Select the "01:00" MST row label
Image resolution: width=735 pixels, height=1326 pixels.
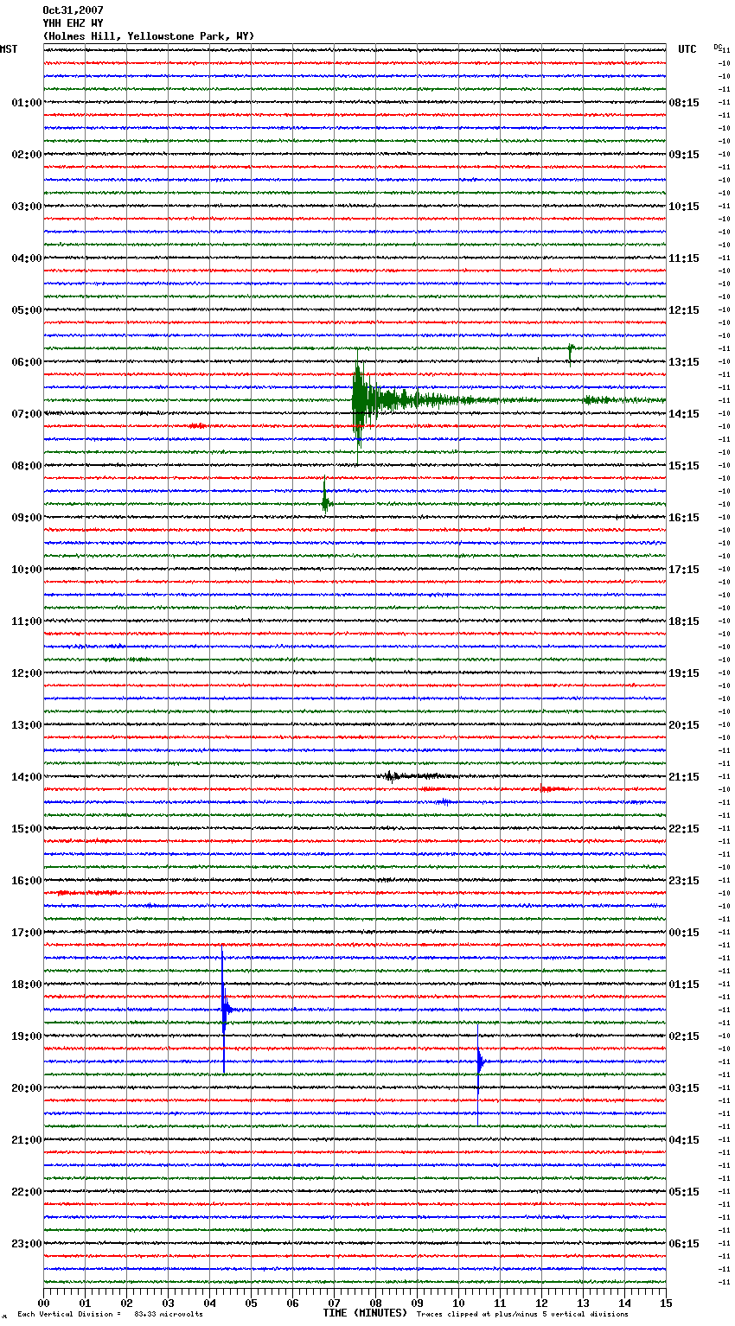tap(27, 103)
